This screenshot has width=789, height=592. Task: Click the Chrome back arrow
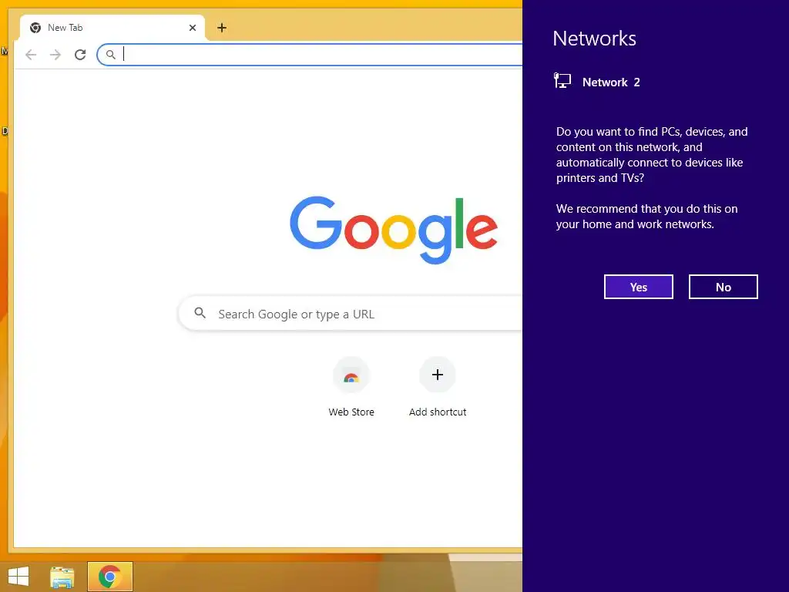pos(31,55)
